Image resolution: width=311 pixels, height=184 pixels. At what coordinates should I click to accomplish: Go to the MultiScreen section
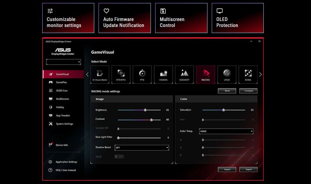pyautogui.click(x=62, y=99)
